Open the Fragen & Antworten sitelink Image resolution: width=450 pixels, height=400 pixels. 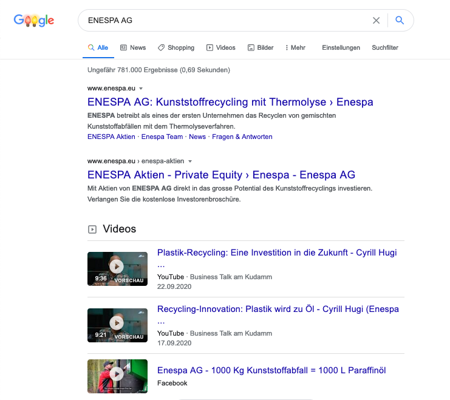pos(242,137)
